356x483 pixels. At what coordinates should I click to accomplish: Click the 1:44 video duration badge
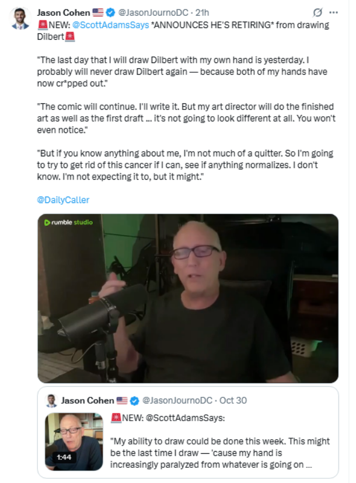point(63,457)
